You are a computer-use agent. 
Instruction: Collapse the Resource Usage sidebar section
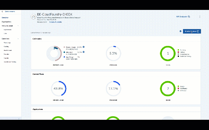tap(18, 26)
